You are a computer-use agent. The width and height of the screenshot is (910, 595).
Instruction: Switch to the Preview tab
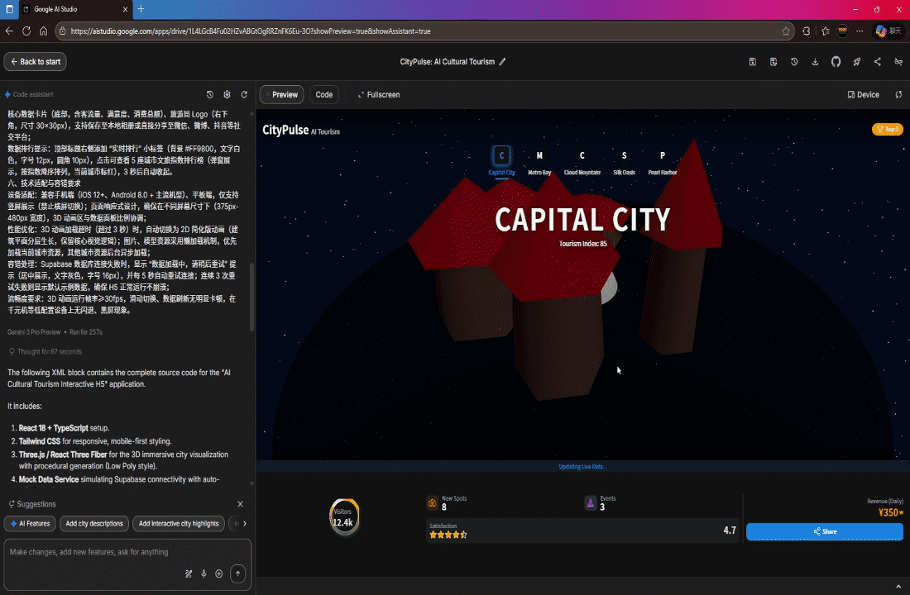tap(281, 94)
